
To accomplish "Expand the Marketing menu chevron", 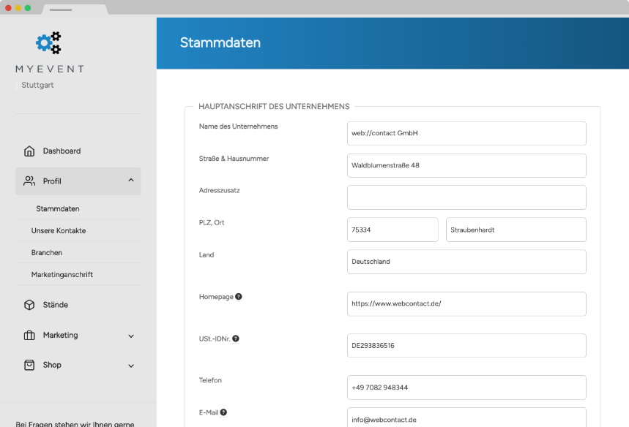I will tap(131, 336).
